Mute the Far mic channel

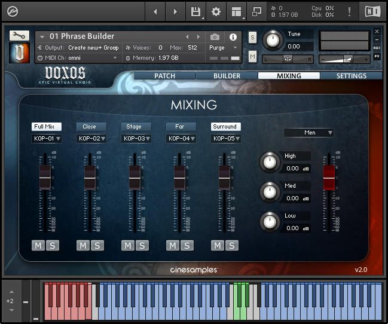(173, 246)
